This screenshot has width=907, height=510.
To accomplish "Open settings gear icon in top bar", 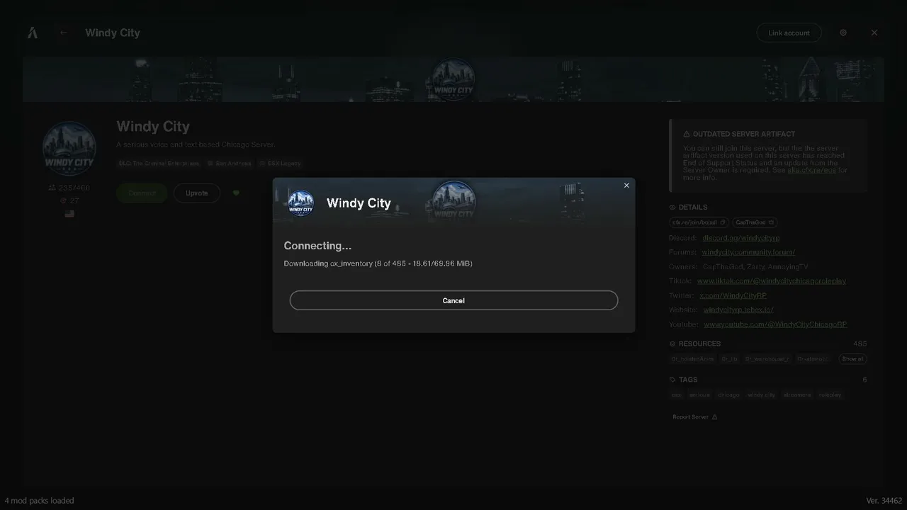I will [x=843, y=33].
